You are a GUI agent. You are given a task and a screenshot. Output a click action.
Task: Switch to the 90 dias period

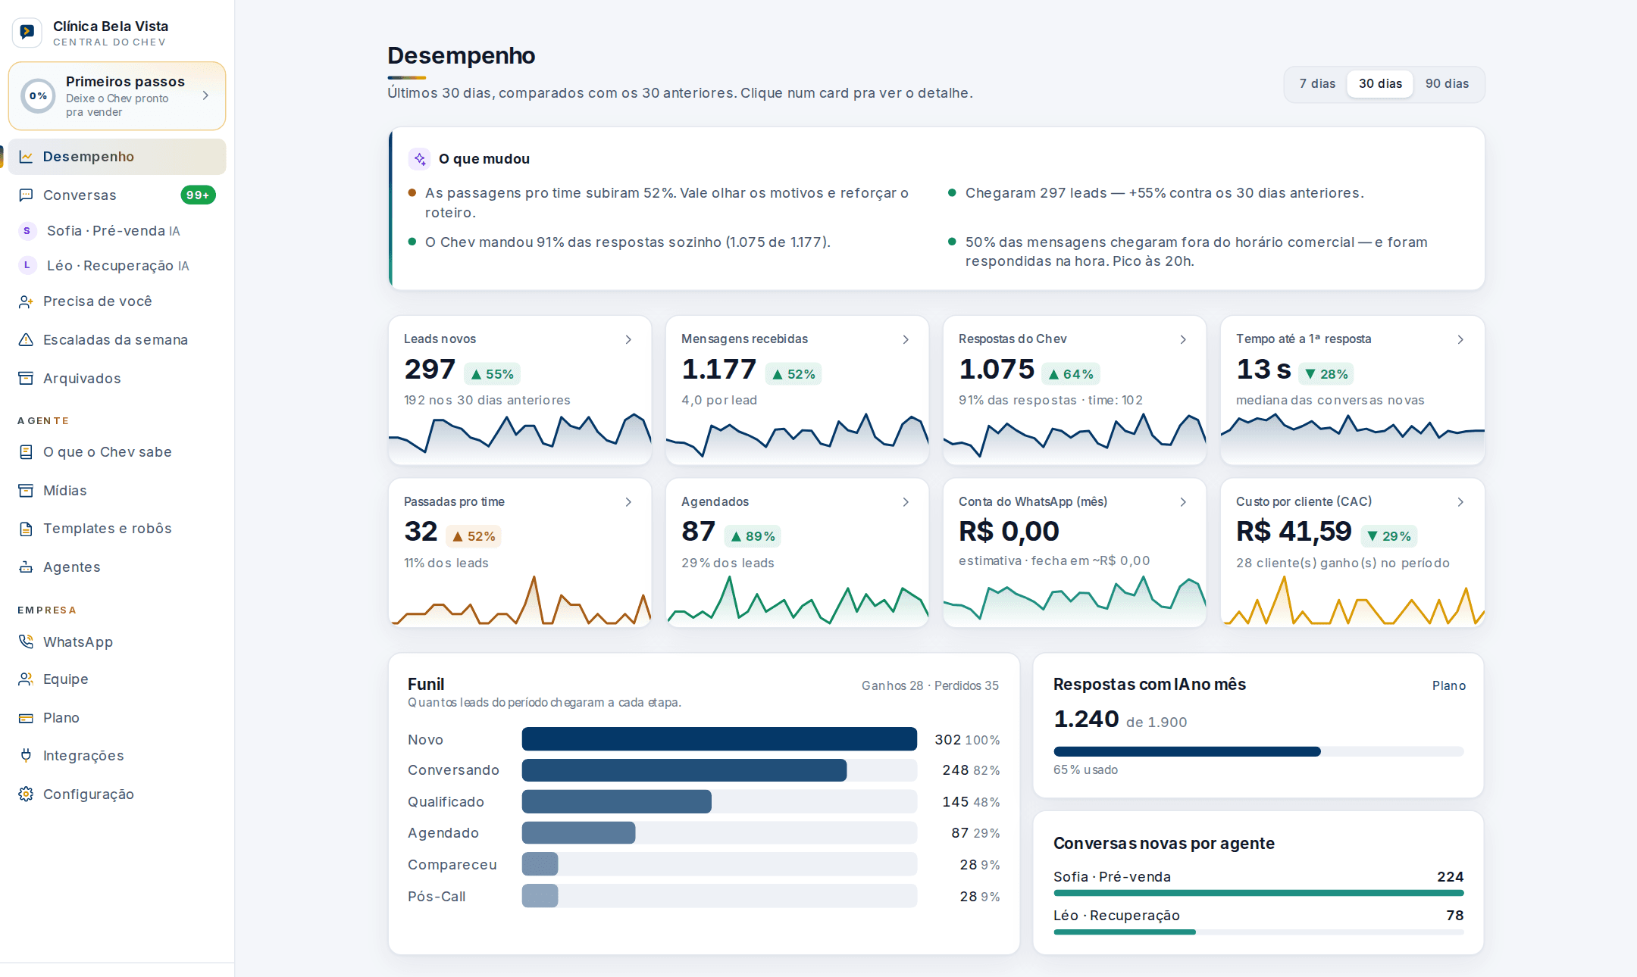[1447, 84]
